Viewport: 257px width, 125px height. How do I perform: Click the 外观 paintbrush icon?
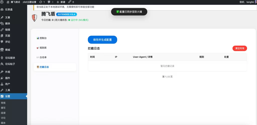2,72
